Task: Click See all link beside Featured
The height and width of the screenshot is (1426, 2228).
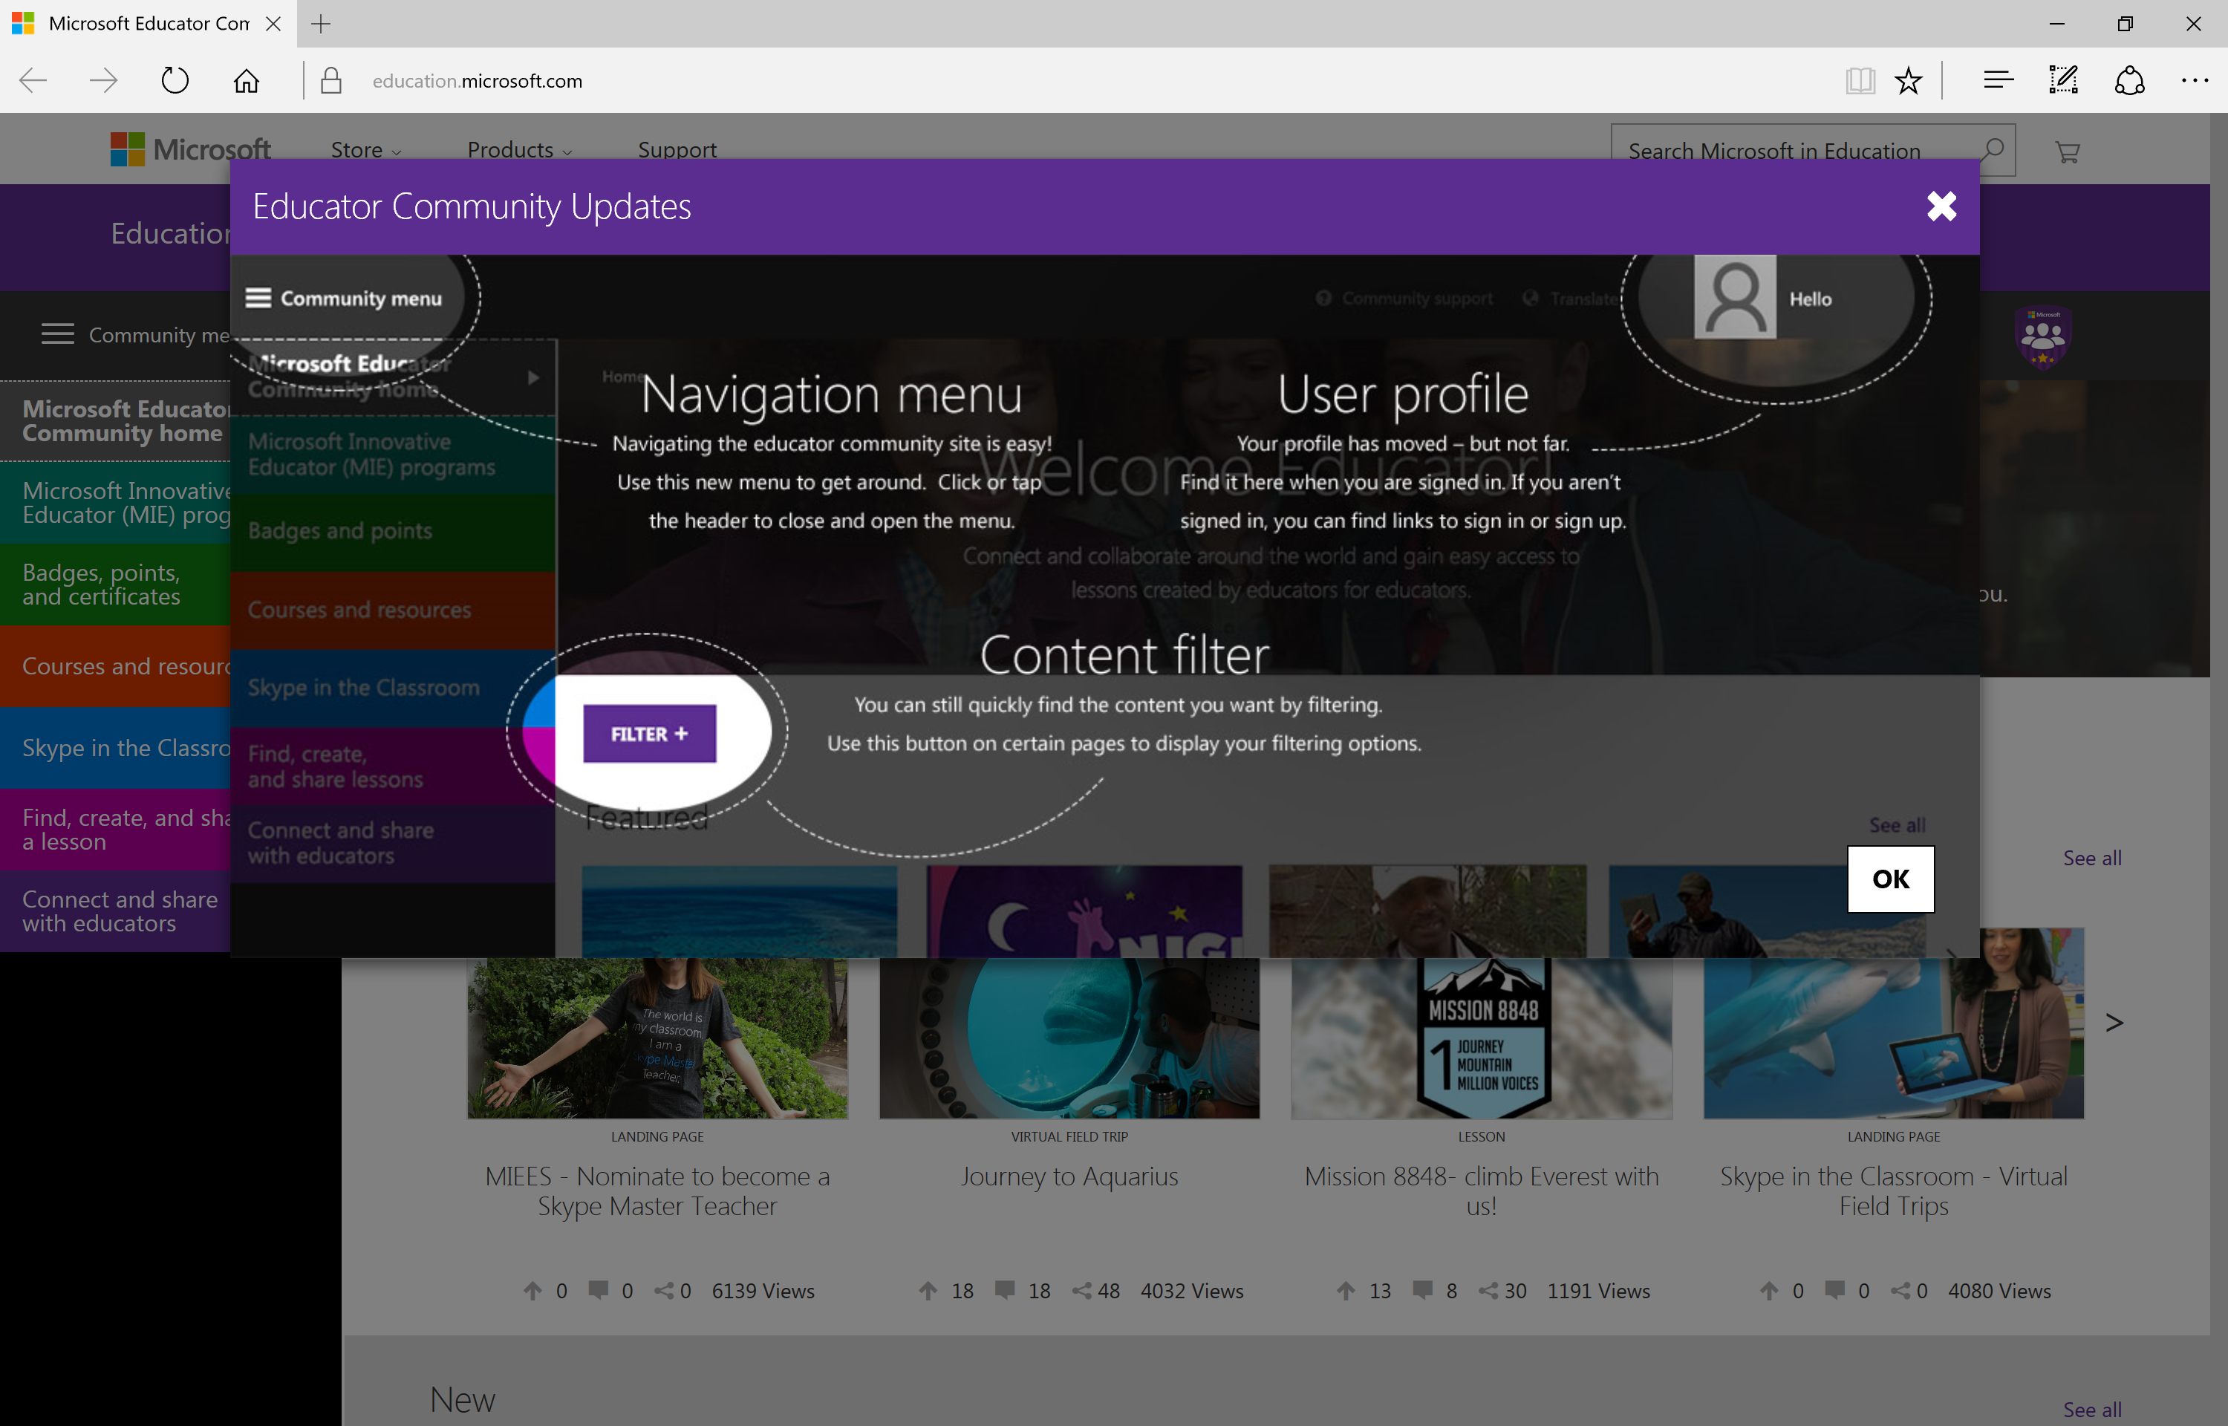Action: 2091,857
